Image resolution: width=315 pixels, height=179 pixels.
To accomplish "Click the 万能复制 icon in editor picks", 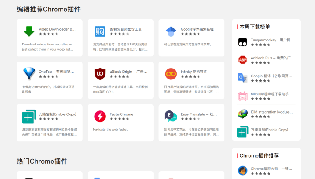I will [x=29, y=116].
